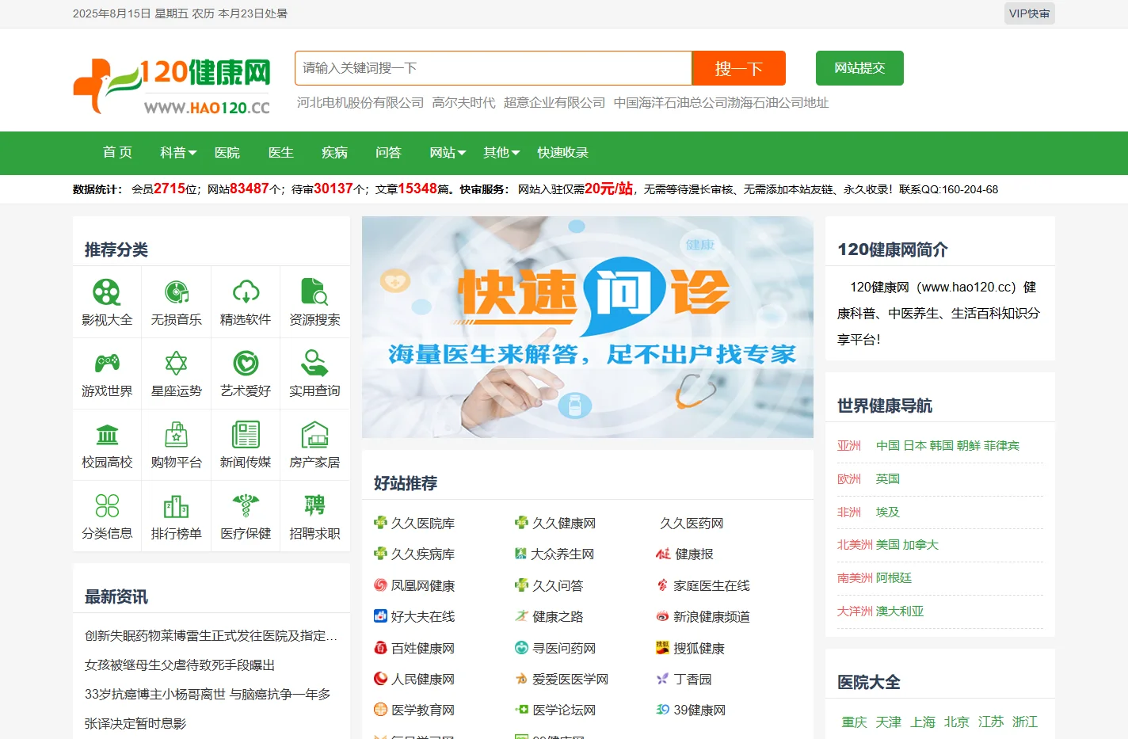Viewport: 1128px width, 739px height.
Task: Click the 凤凰网健康 favicon
Action: click(x=380, y=585)
